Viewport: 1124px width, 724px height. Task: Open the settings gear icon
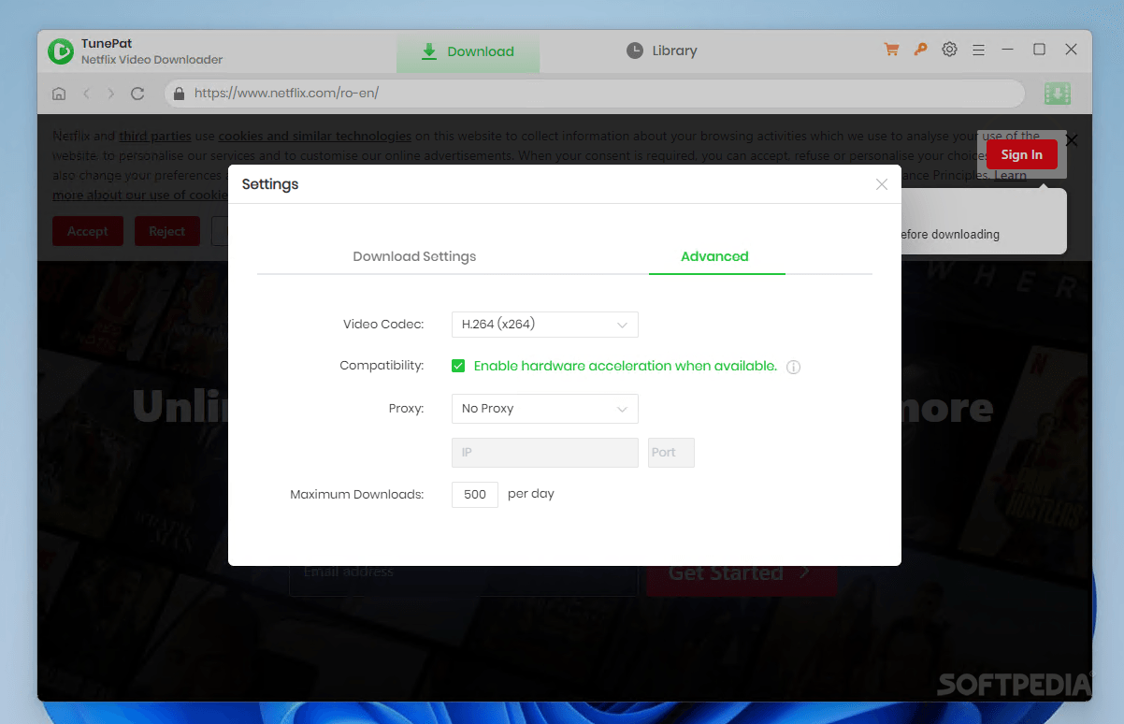click(x=949, y=50)
